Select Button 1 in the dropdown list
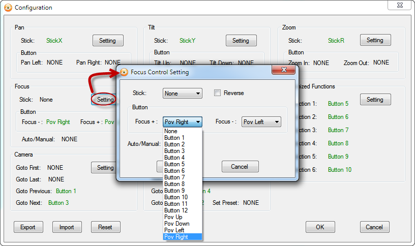 183,138
